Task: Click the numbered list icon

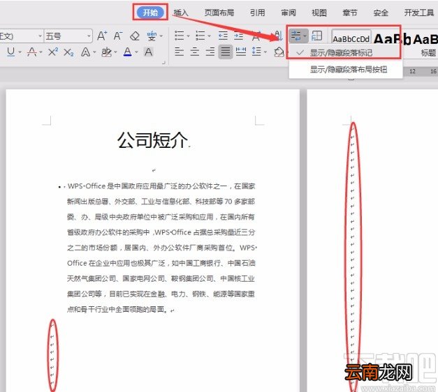Action: [x=200, y=36]
